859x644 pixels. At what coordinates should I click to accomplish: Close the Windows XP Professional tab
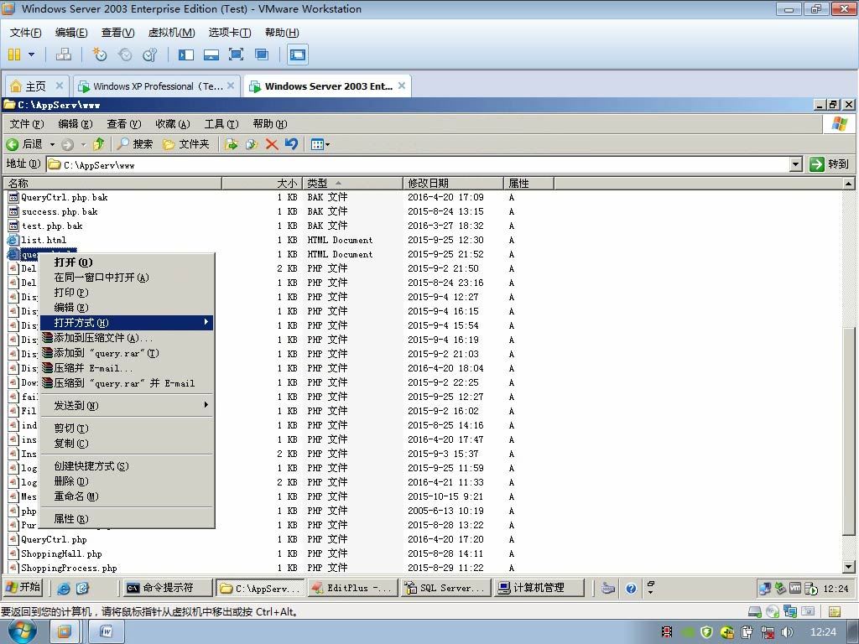click(231, 86)
